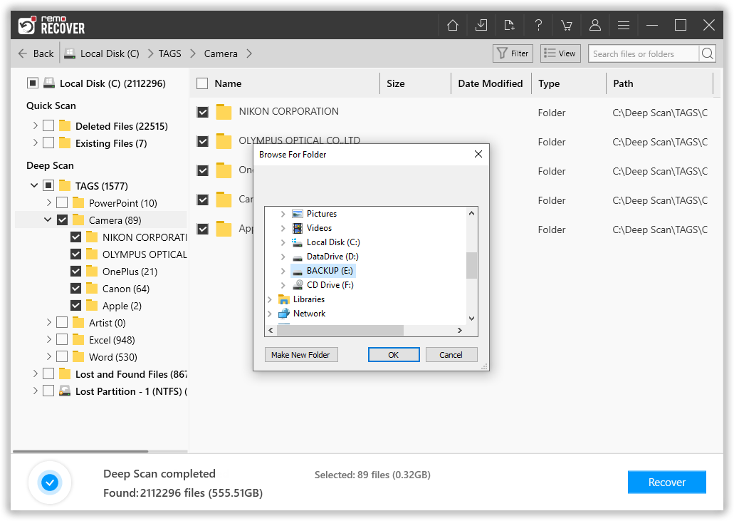Click the Lost Partition drive icon in tree
This screenshot has height=521, width=734.
tap(65, 391)
